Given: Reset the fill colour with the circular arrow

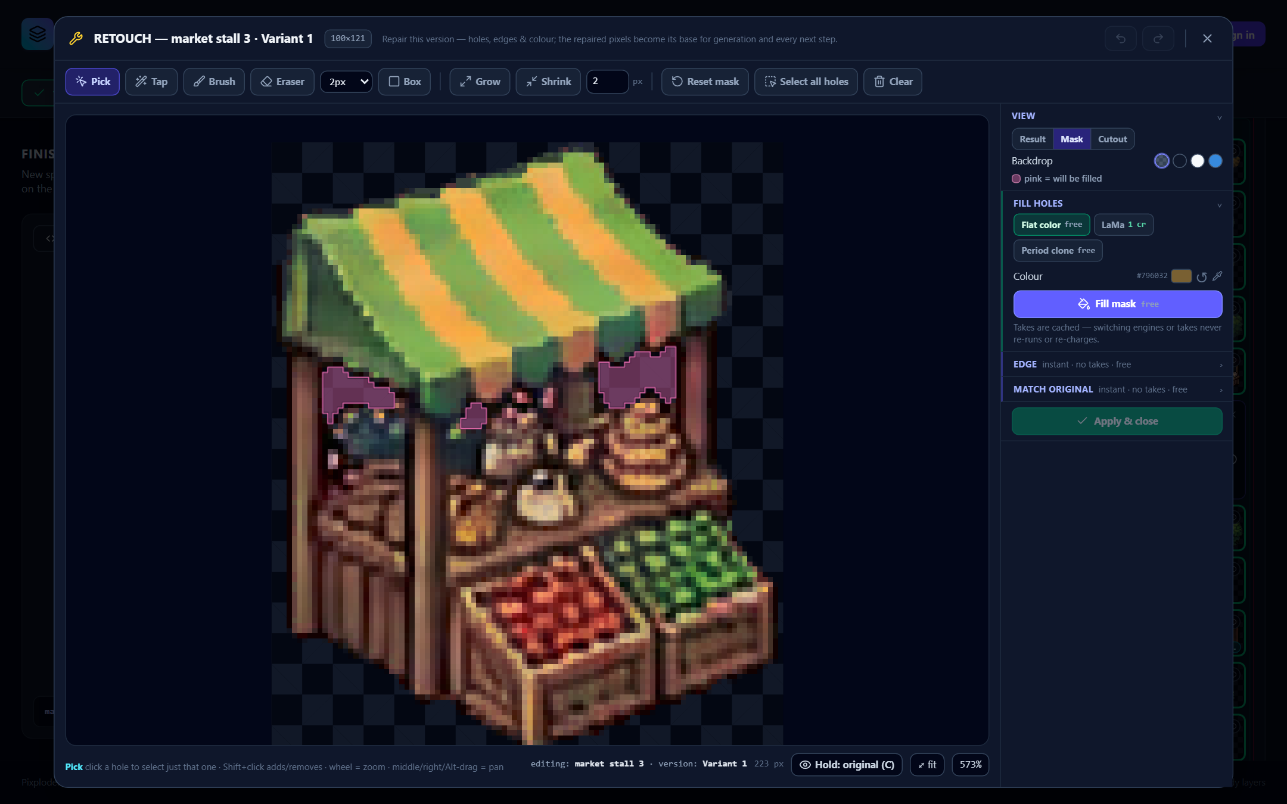Looking at the screenshot, I should pos(1202,276).
